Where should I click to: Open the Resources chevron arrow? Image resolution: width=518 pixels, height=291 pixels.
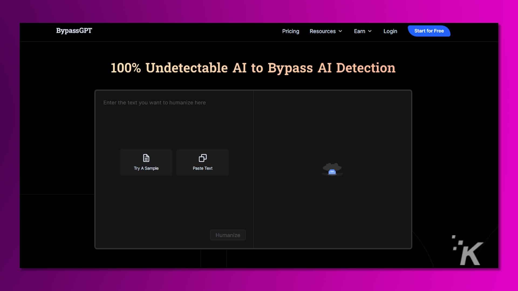tap(341, 31)
